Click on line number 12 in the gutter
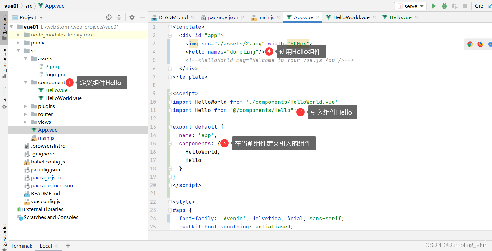 (x=153, y=118)
